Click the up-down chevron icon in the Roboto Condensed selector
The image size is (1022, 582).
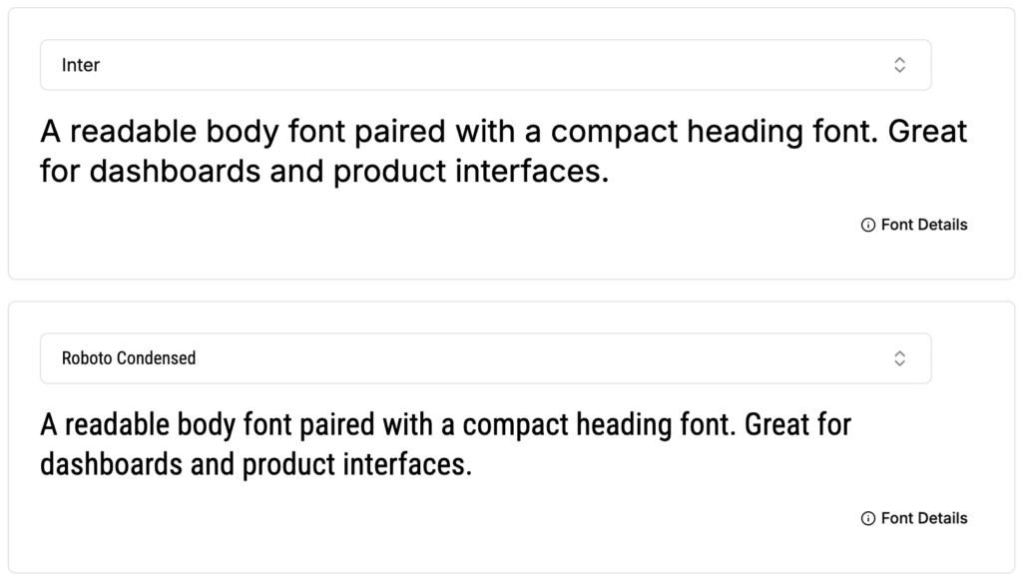tap(899, 358)
